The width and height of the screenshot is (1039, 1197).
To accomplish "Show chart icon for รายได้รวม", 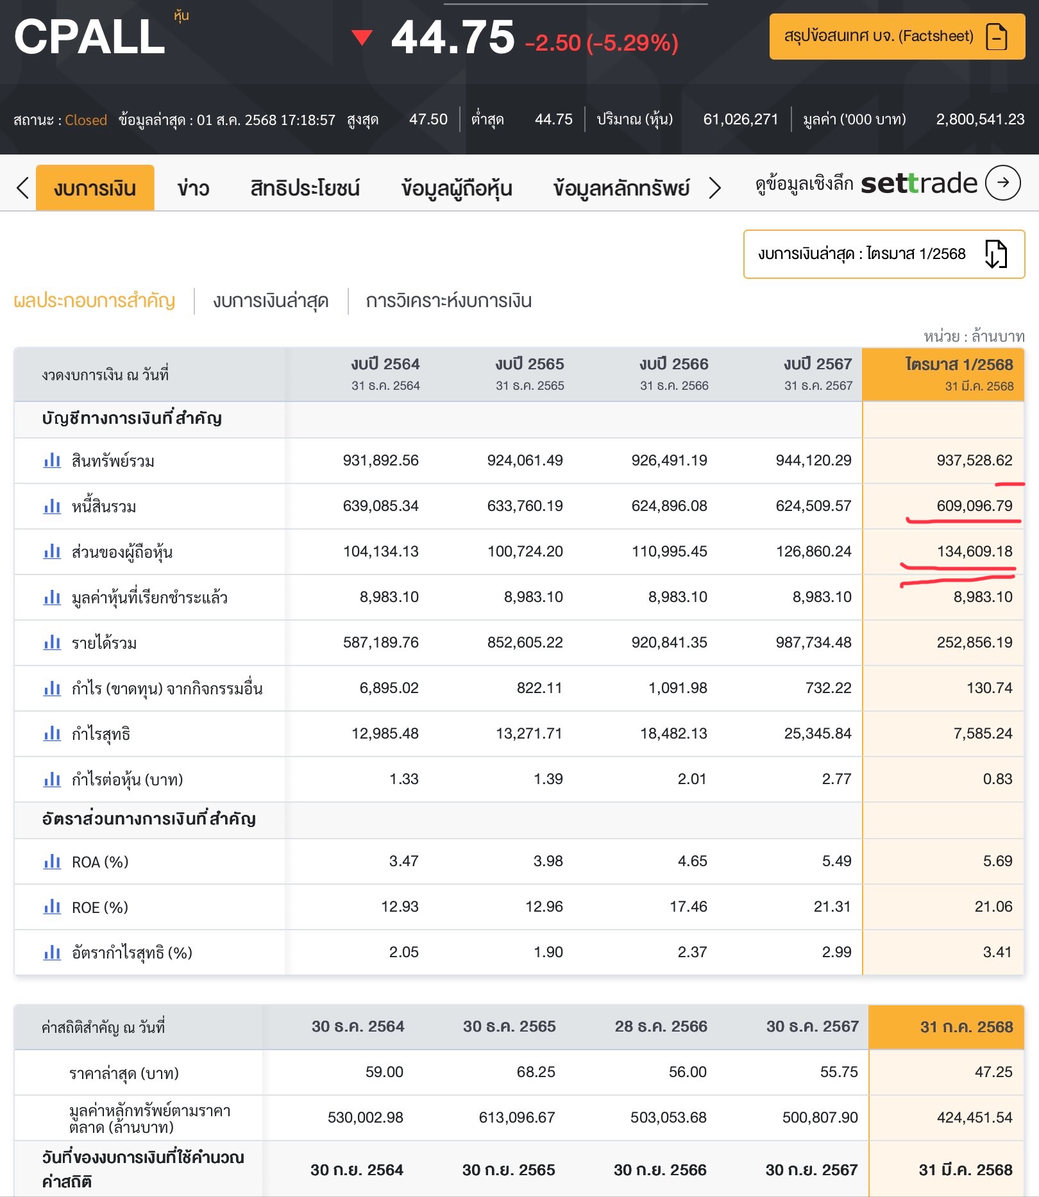I will (x=52, y=642).
